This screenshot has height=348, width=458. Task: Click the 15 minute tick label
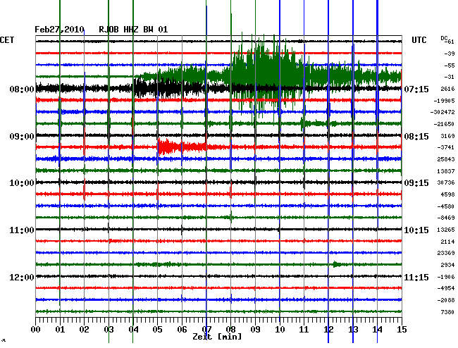coord(402,330)
